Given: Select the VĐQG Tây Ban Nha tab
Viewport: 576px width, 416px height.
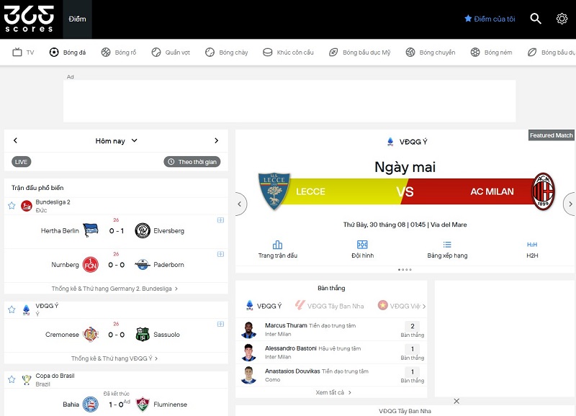Looking at the screenshot, I should [x=330, y=306].
